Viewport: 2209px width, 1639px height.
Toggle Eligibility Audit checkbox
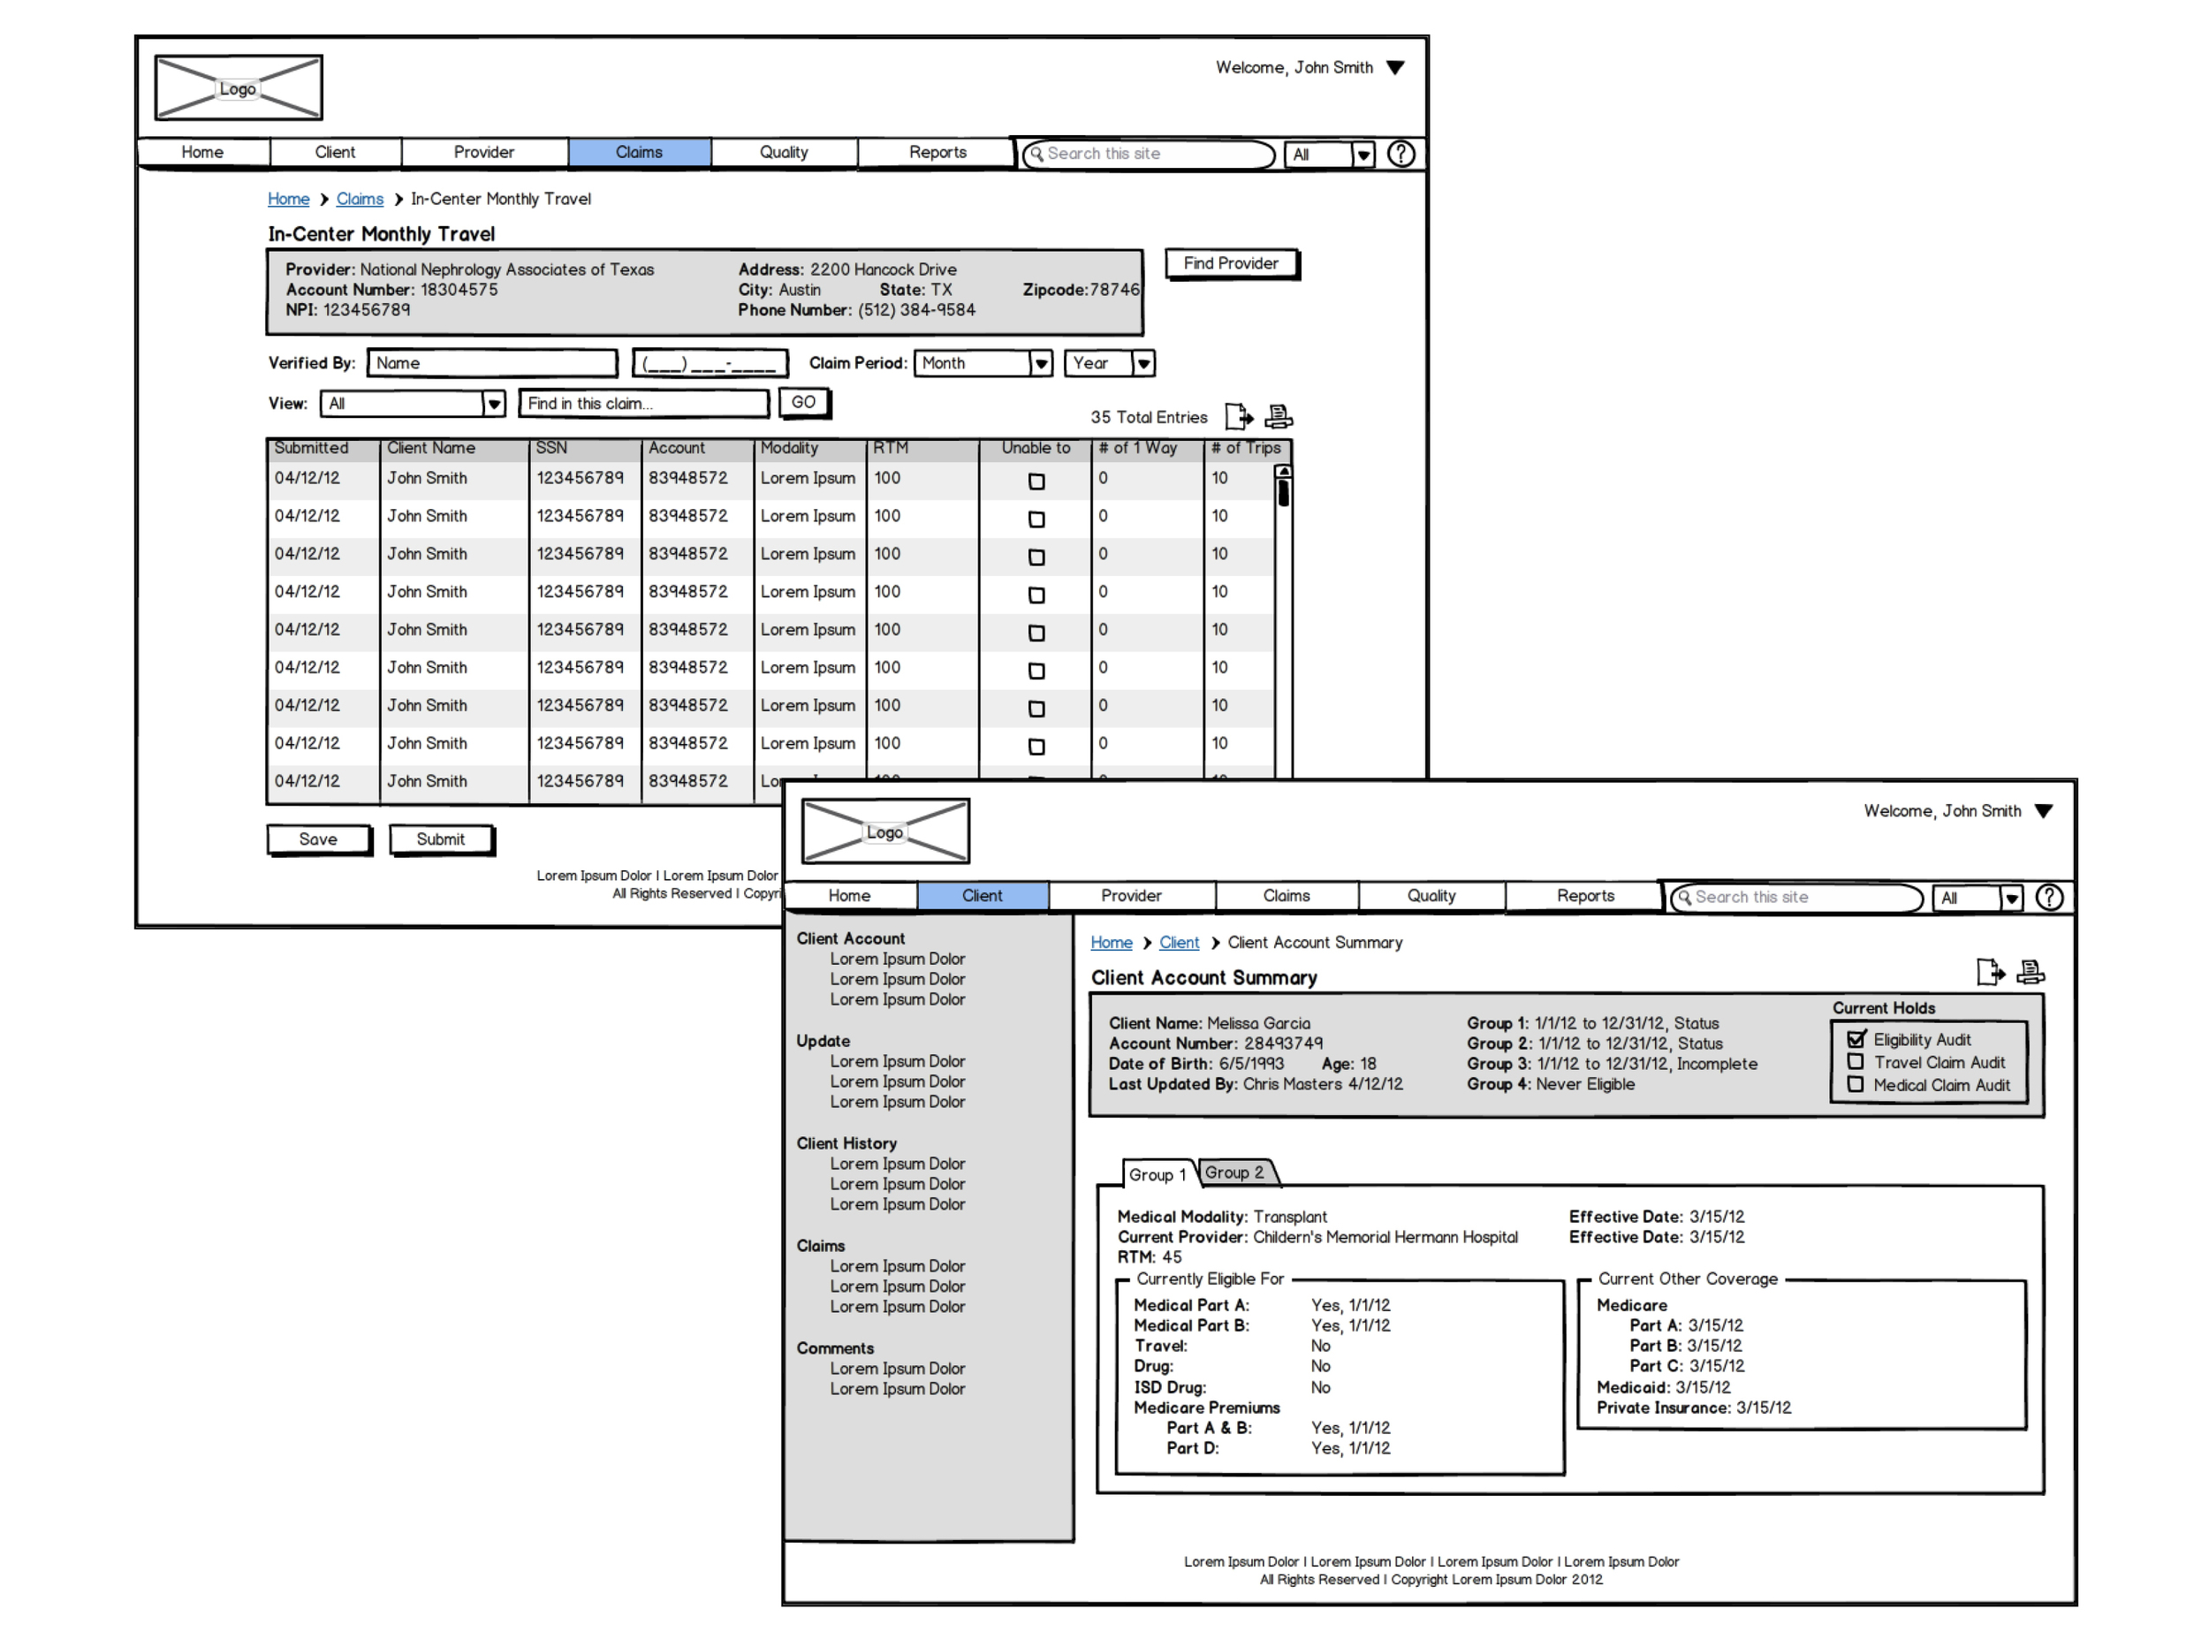[1856, 1039]
